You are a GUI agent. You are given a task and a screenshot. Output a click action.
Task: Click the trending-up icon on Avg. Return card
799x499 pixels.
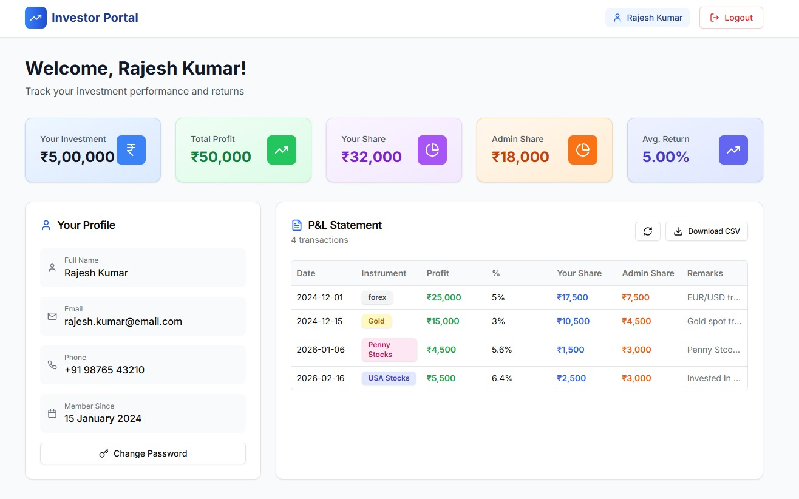point(733,150)
